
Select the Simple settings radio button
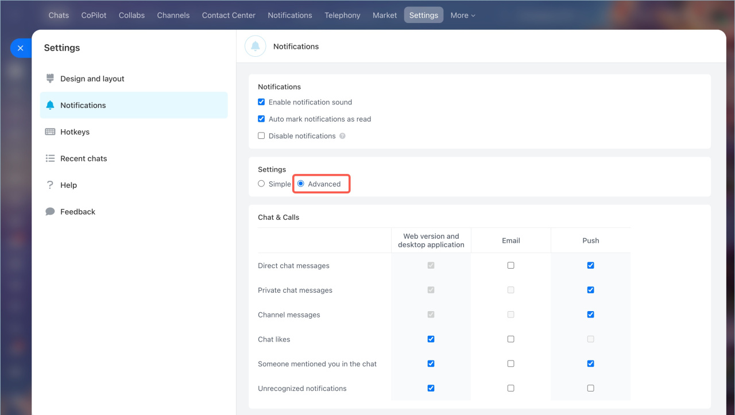(261, 184)
